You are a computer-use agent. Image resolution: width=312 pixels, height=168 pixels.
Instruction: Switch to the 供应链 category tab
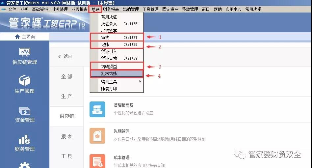pyautogui.click(x=66, y=116)
